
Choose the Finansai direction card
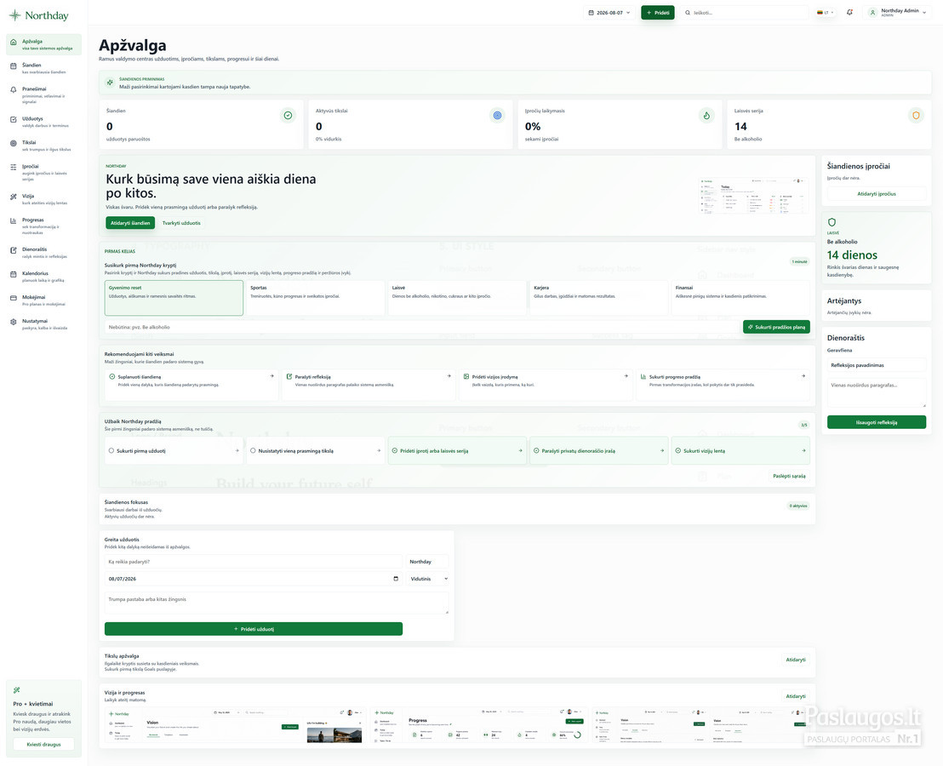pyautogui.click(x=740, y=298)
